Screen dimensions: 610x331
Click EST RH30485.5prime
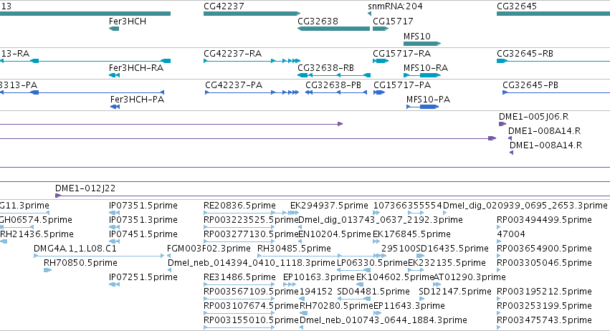(x=294, y=249)
